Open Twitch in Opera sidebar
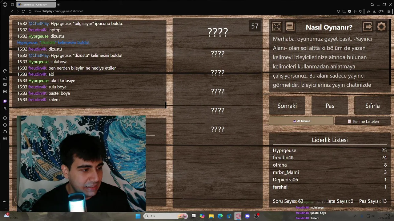The width and height of the screenshot is (394, 221). pyautogui.click(x=5, y=101)
